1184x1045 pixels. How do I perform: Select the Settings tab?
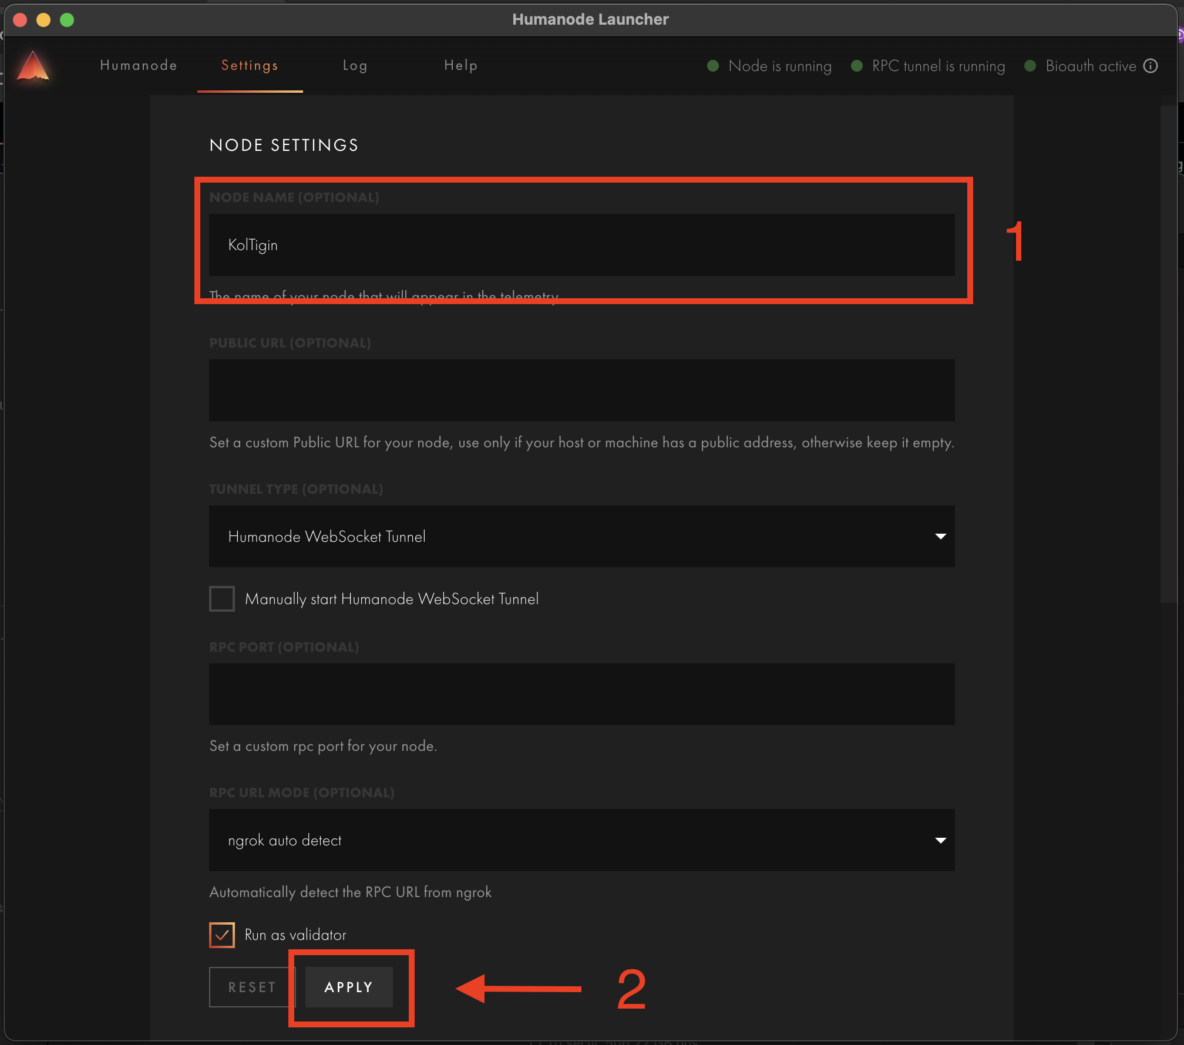[250, 65]
